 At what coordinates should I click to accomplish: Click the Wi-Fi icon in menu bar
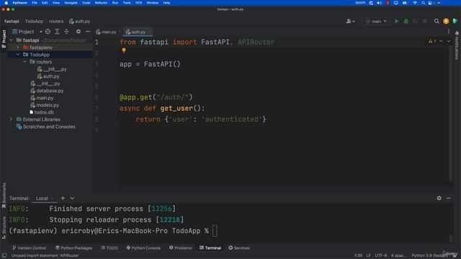coord(415,3)
